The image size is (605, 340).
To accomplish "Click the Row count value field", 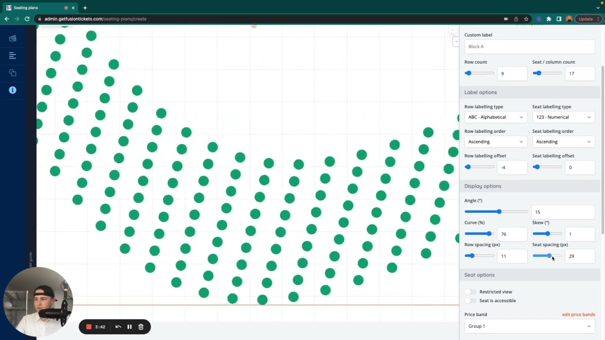I will (x=512, y=74).
